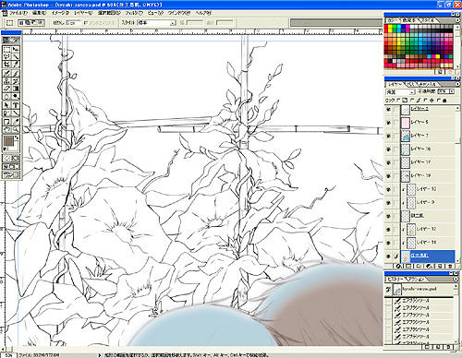Select the レイヤー 7 layer thumbnail

(406, 136)
